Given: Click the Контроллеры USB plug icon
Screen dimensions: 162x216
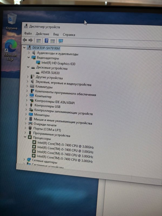Looking at the screenshot, I should pyautogui.click(x=31, y=105).
